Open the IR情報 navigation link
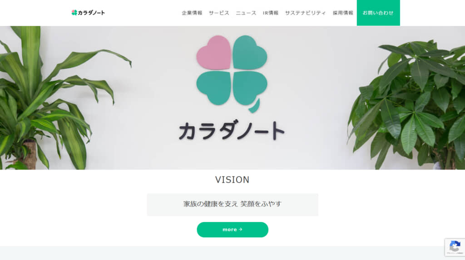 coord(271,13)
